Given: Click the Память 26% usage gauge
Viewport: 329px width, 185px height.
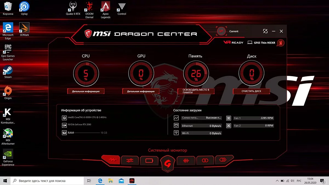Looking at the screenshot, I should (196, 73).
